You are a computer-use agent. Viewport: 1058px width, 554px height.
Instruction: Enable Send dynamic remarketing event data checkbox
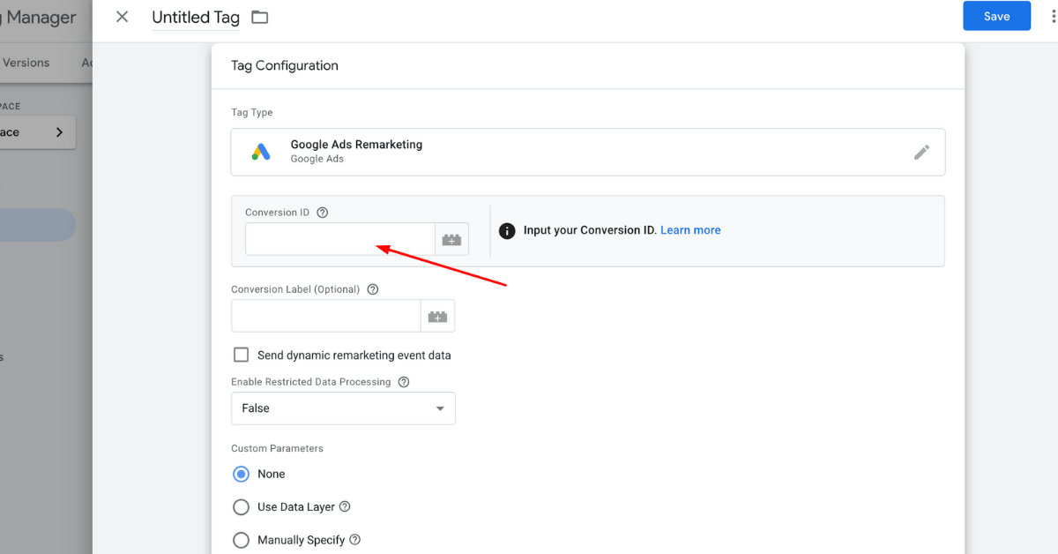pos(241,355)
